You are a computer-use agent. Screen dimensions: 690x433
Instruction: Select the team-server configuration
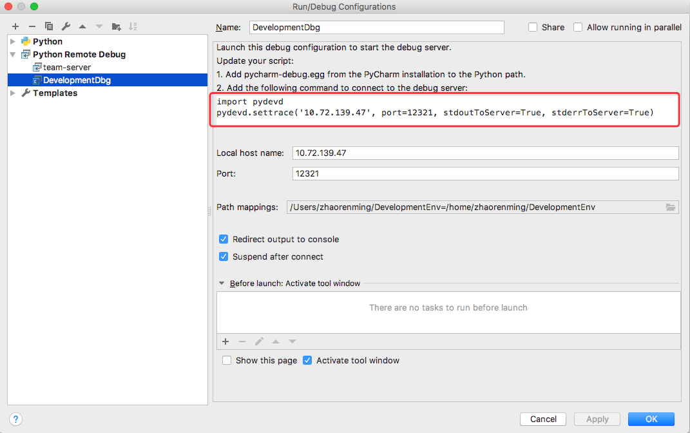coord(66,67)
